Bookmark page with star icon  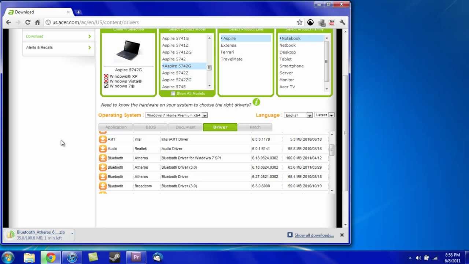tap(300, 22)
